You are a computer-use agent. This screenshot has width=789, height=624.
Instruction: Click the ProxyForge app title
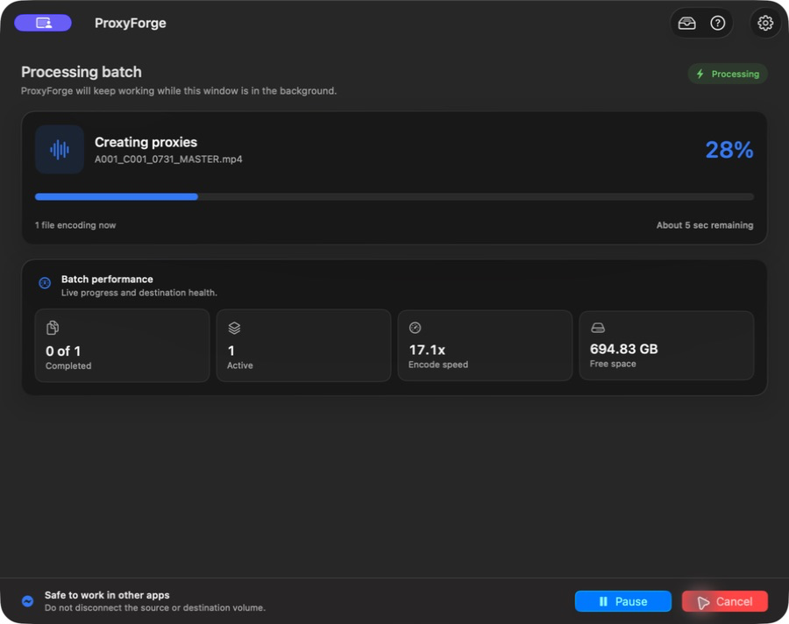tap(131, 23)
